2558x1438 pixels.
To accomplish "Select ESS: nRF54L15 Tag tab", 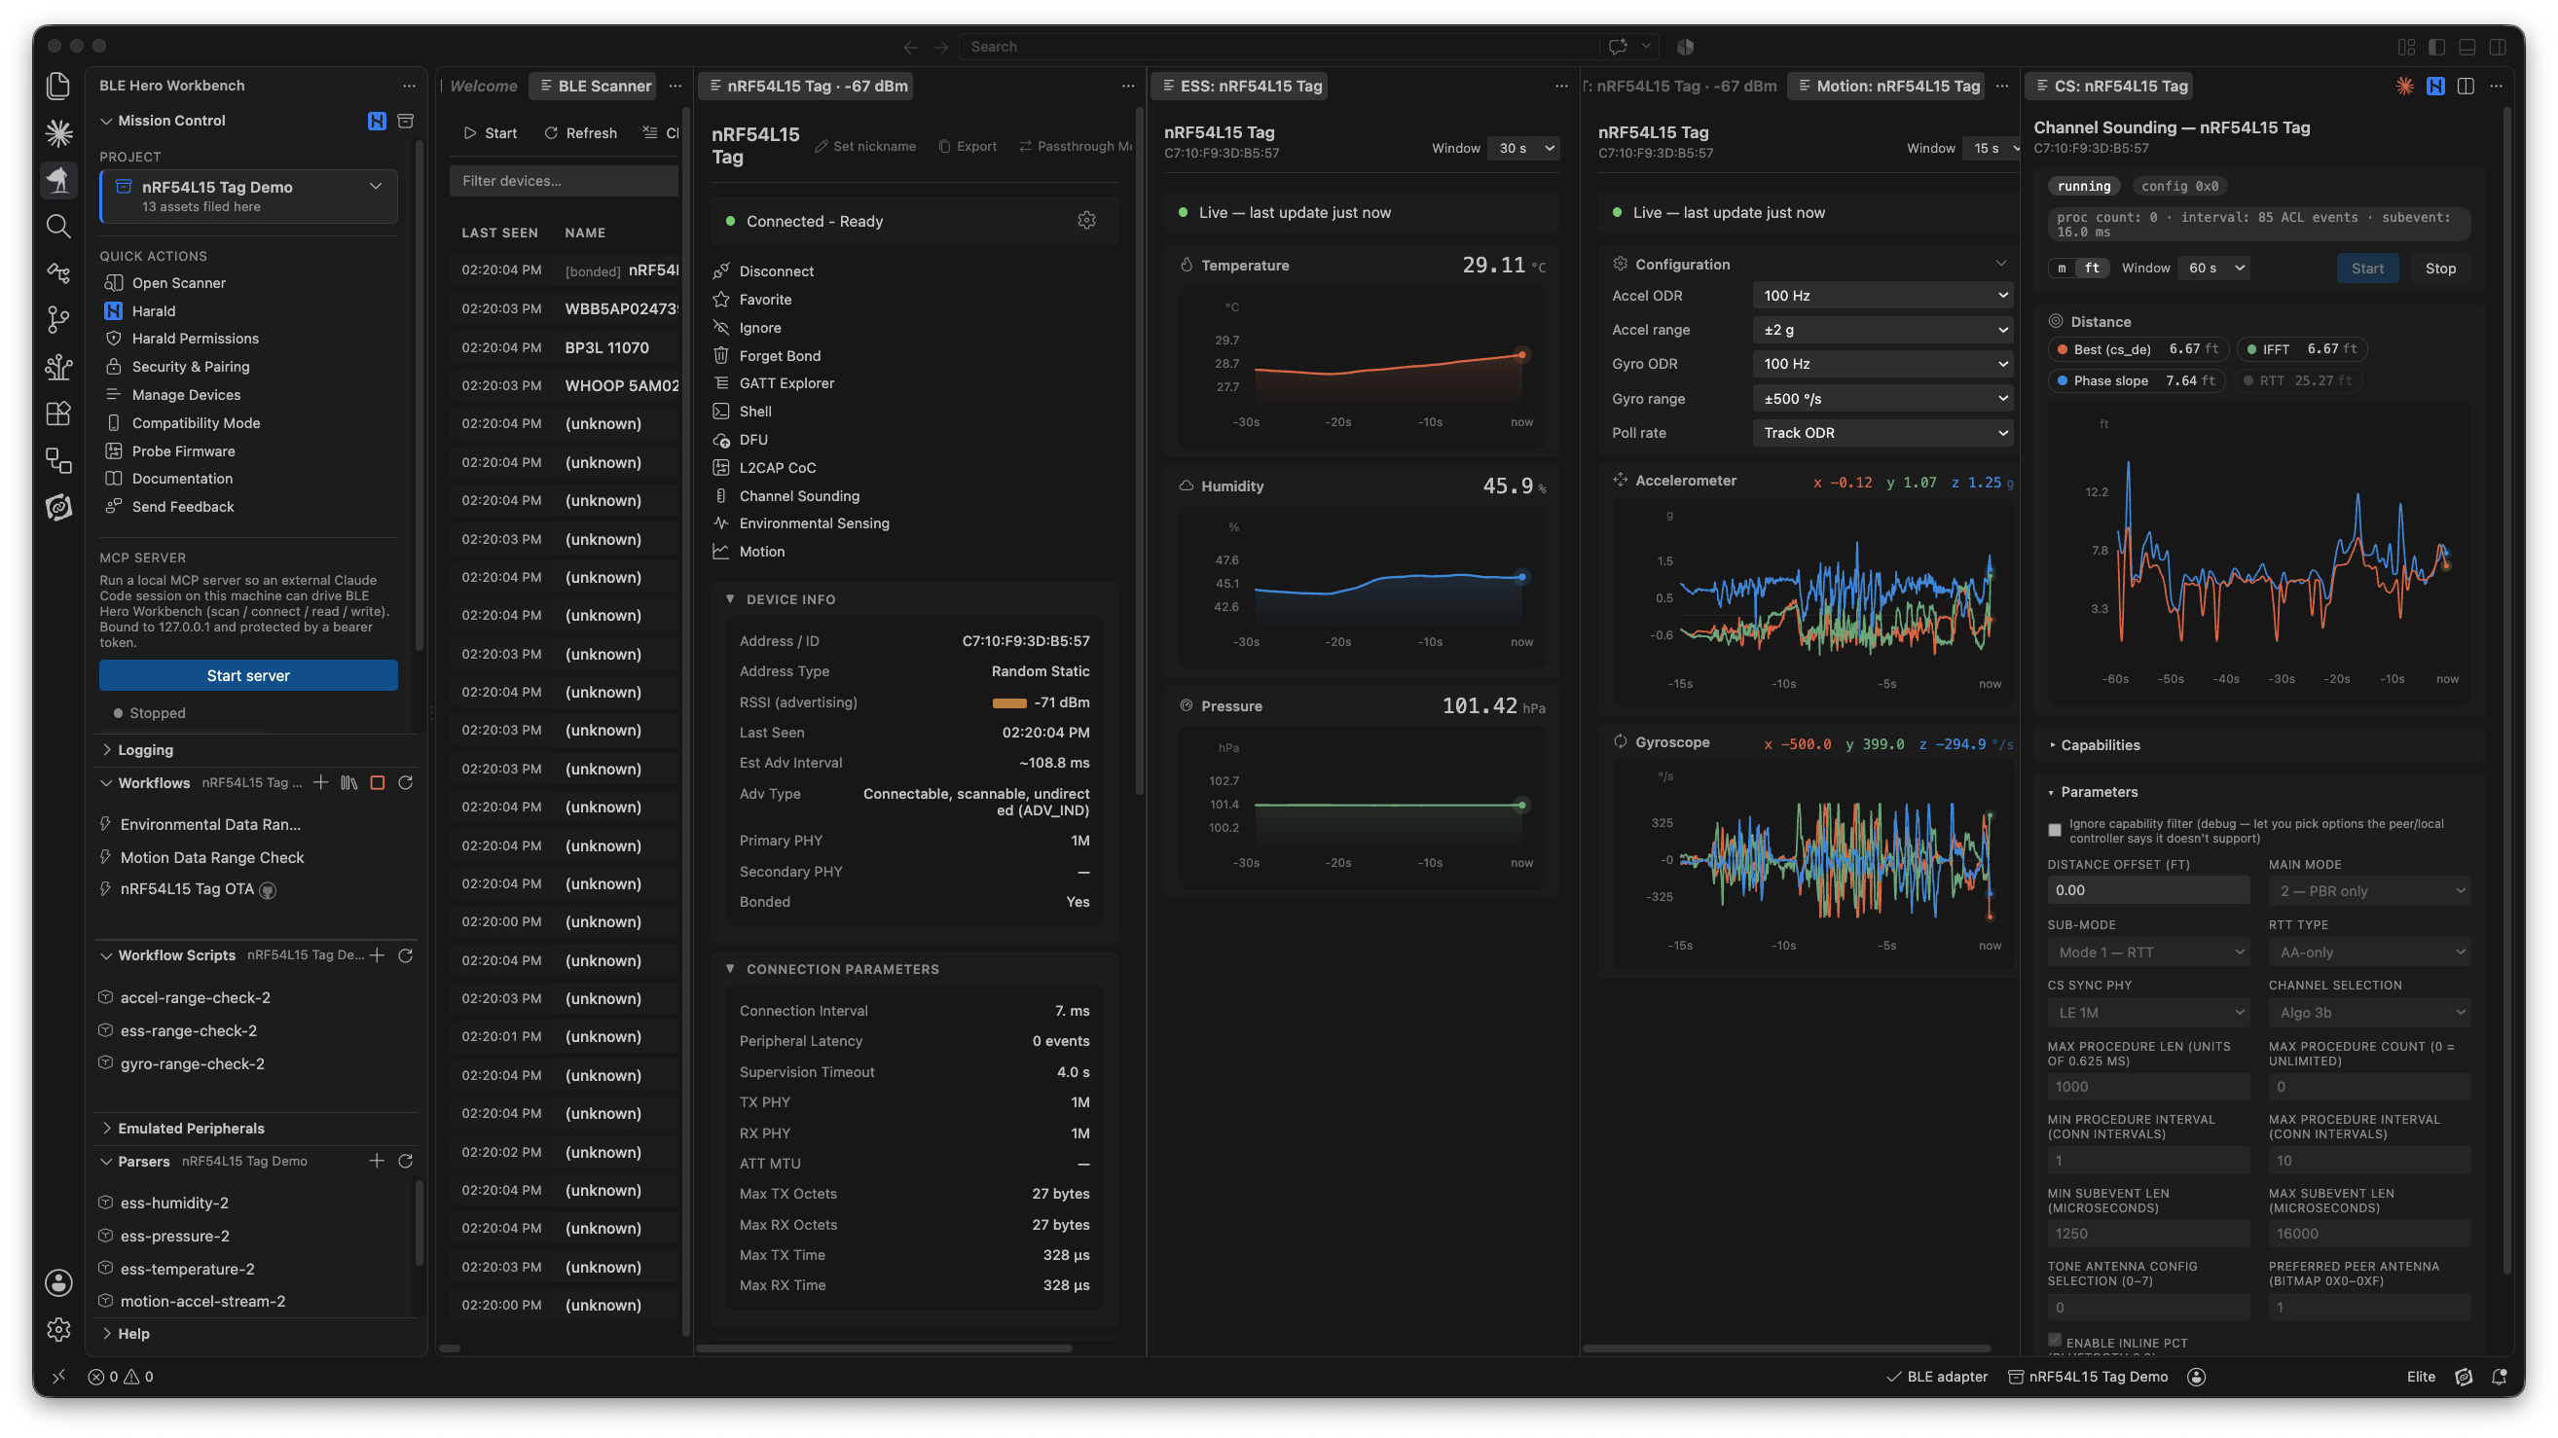I will point(1240,87).
